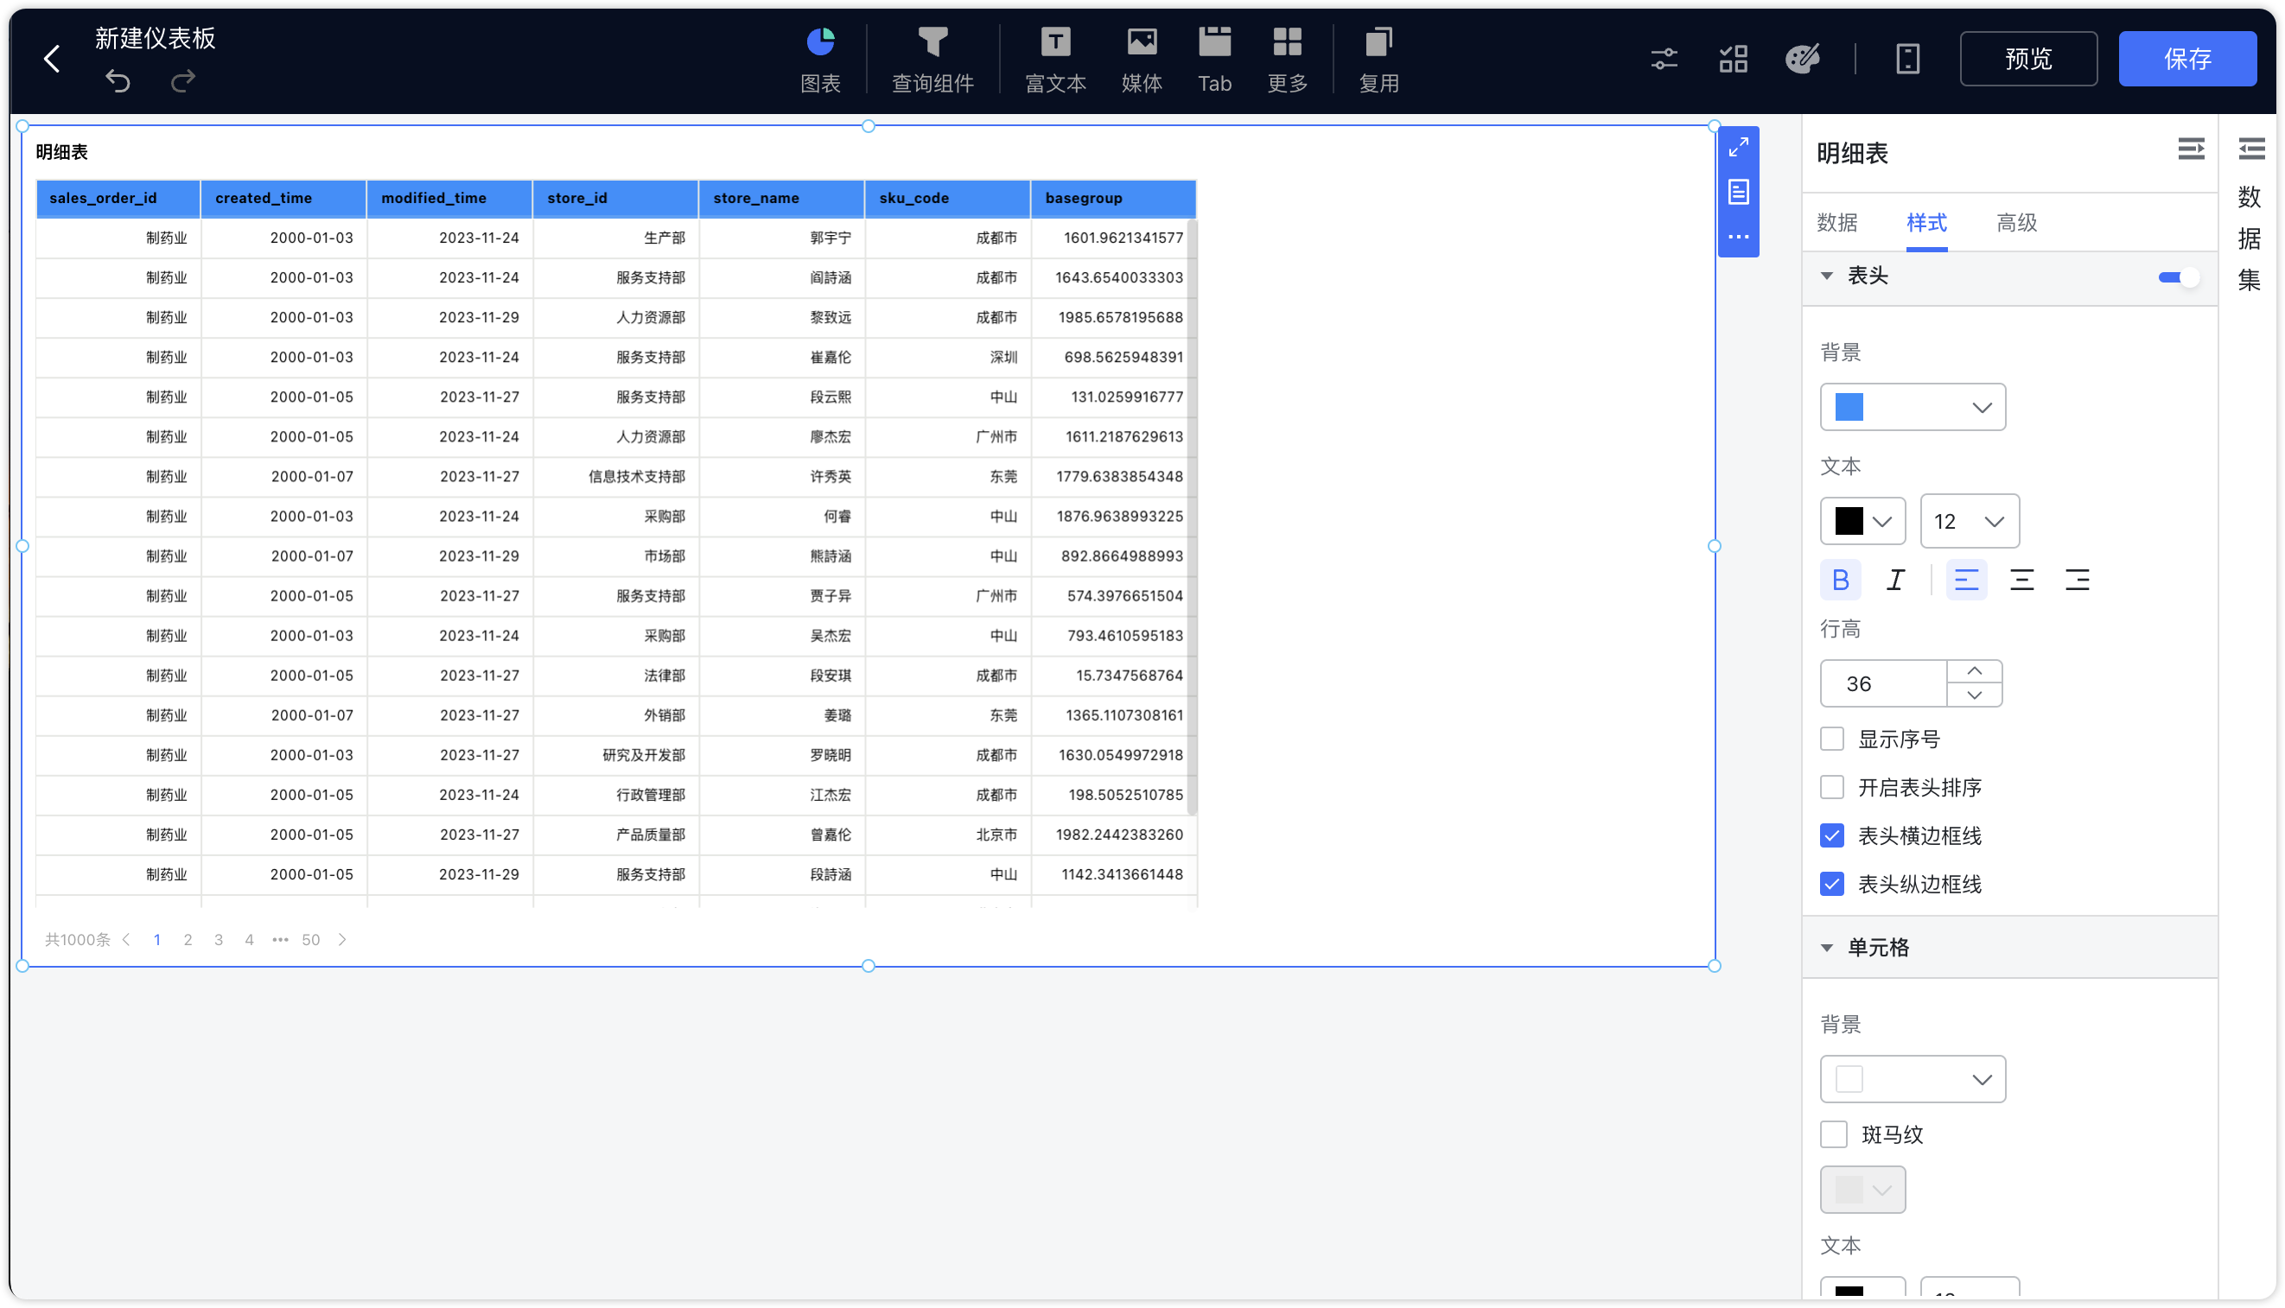The height and width of the screenshot is (1308, 2285).
Task: Go to previous table page arrow
Action: pos(127,941)
